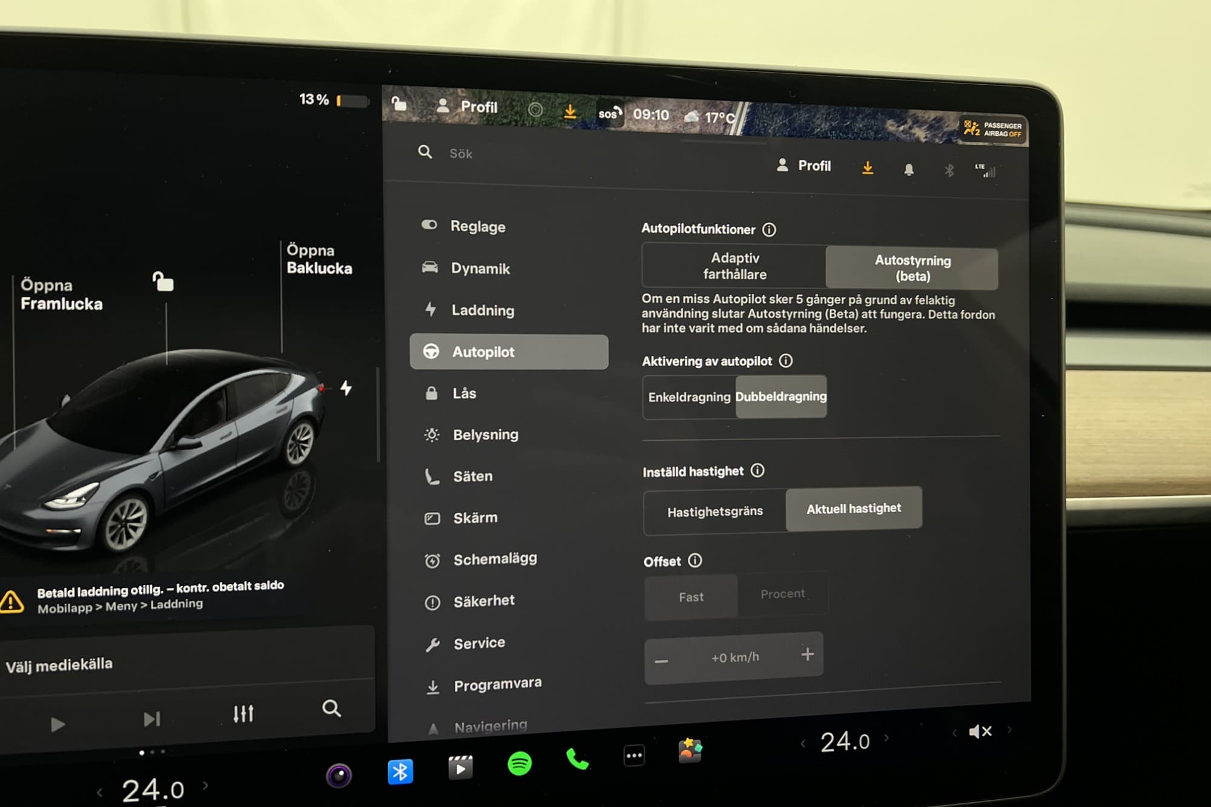
Task: Lower right temperature with left chevron
Action: [x=803, y=743]
